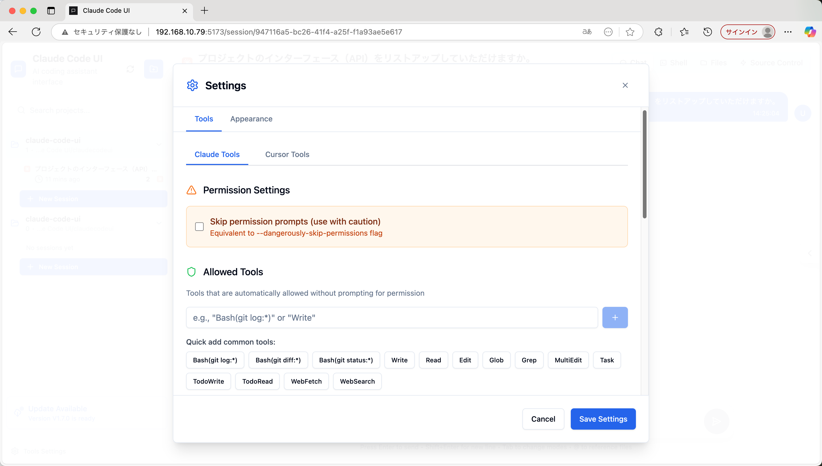Screen dimensions: 822x466
Task: Click the allowed tools text input
Action: 392,317
